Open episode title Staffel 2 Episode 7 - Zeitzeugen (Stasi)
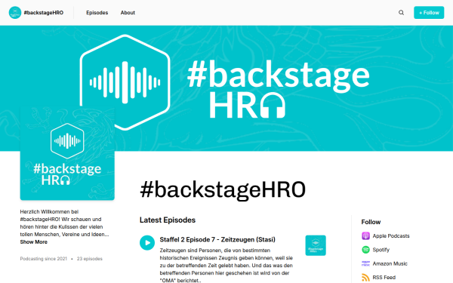Image resolution: width=453 pixels, height=283 pixels. point(217,240)
